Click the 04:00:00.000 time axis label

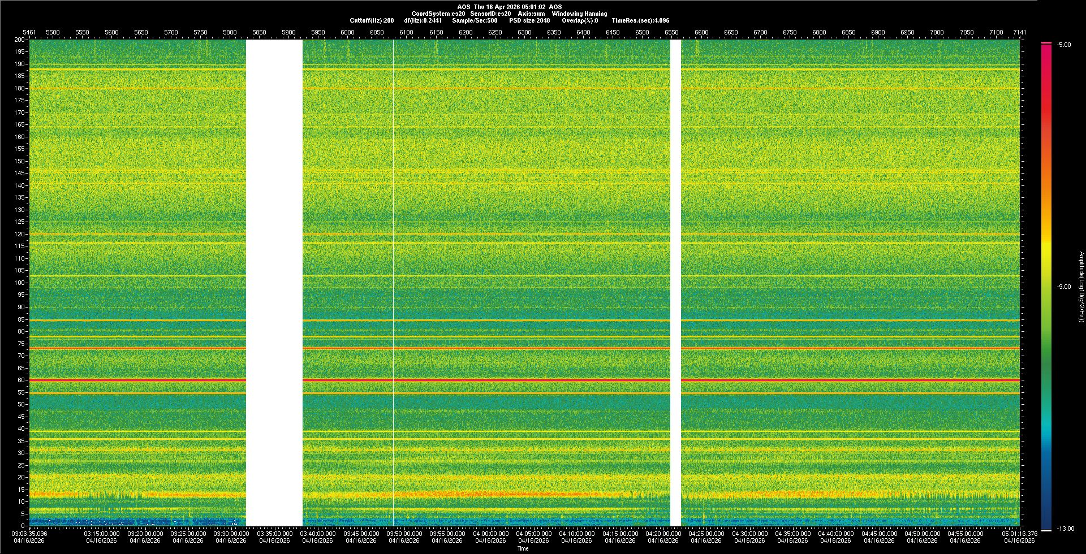tap(490, 534)
